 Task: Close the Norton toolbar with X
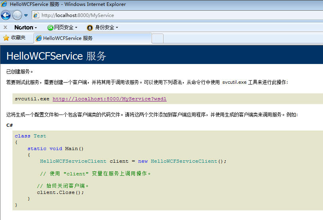point(6,27)
